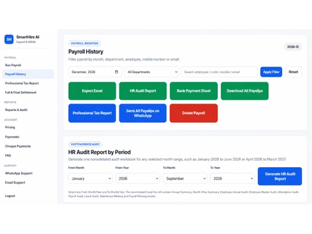312x234 pixels.
Task: Open Run Payroll in sidebar
Action: (x=13, y=65)
